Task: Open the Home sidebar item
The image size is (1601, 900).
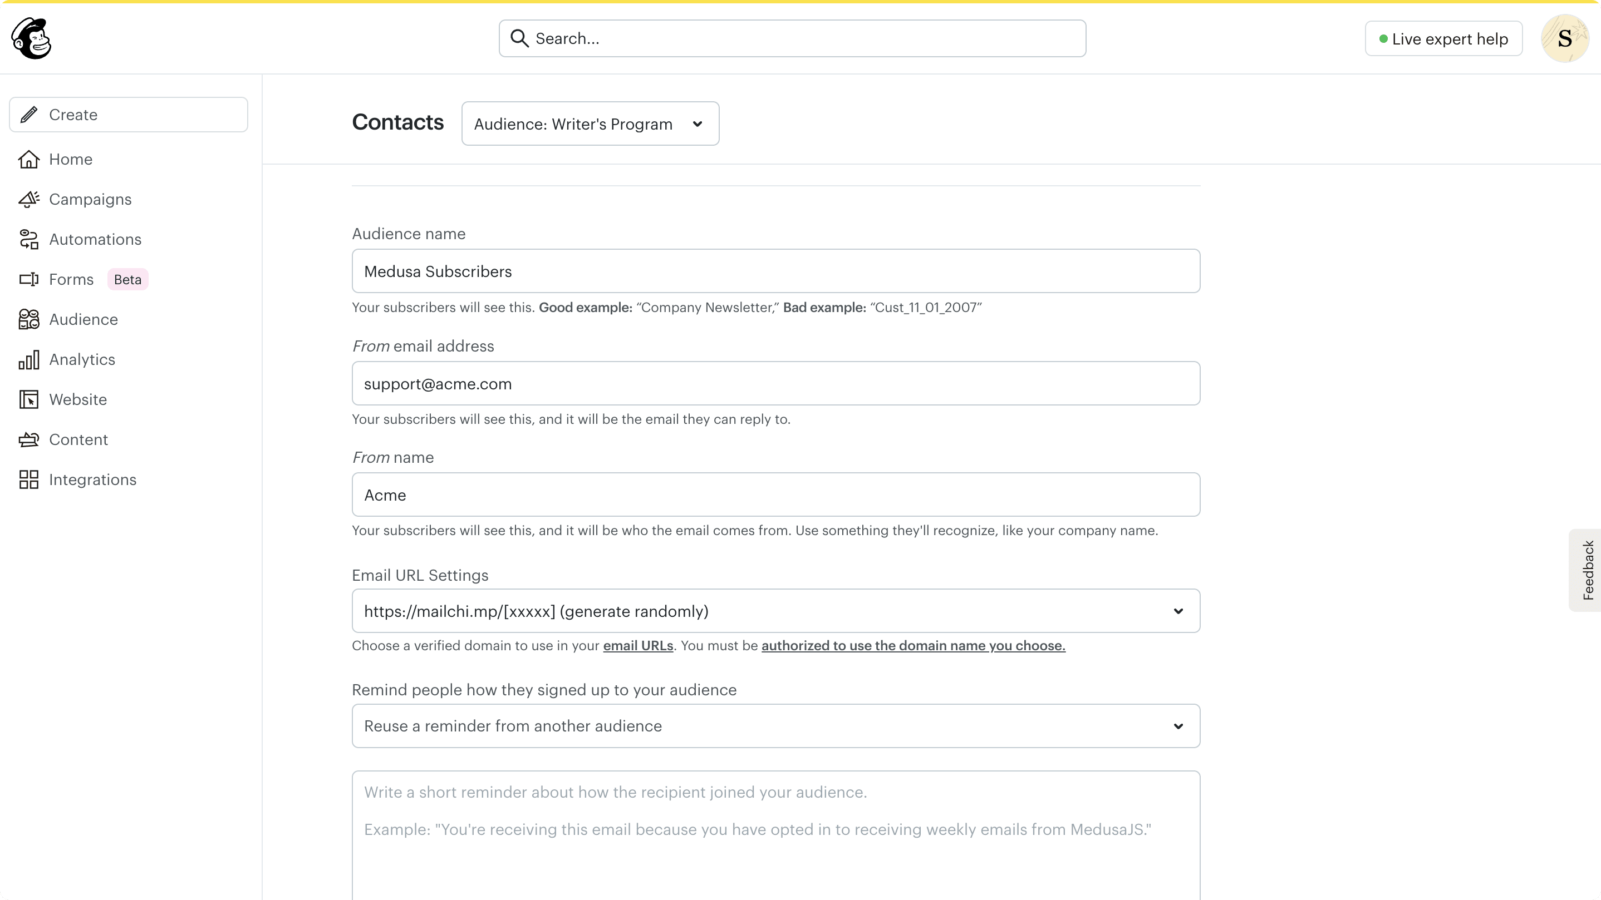Action: [71, 159]
